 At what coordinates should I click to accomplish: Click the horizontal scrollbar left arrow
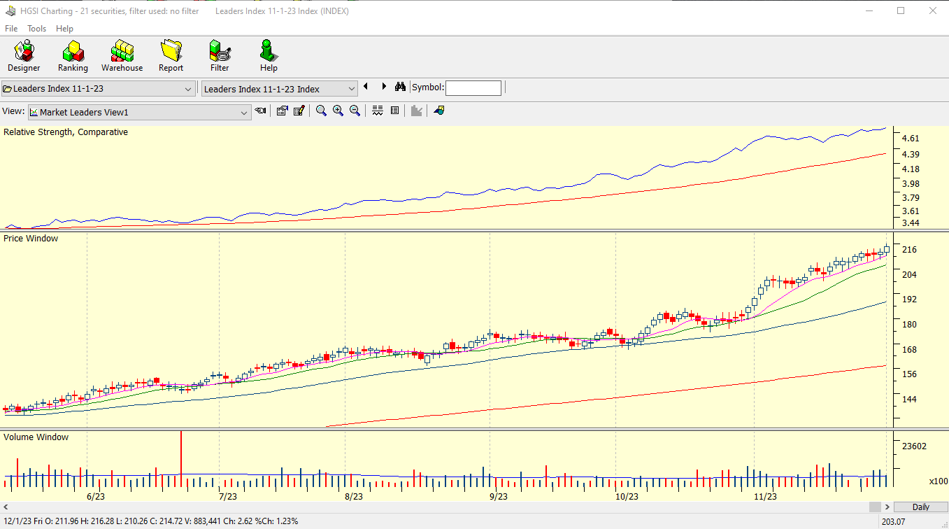6,507
